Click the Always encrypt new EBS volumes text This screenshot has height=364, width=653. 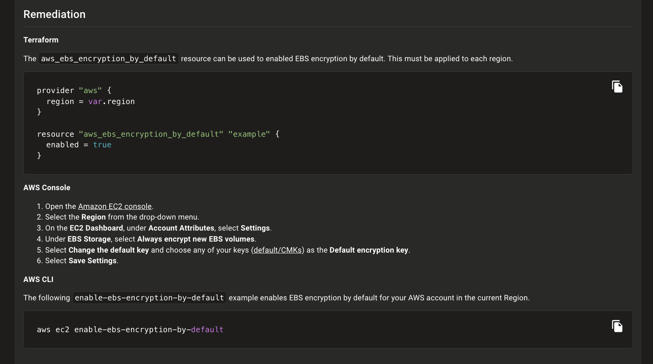point(195,239)
